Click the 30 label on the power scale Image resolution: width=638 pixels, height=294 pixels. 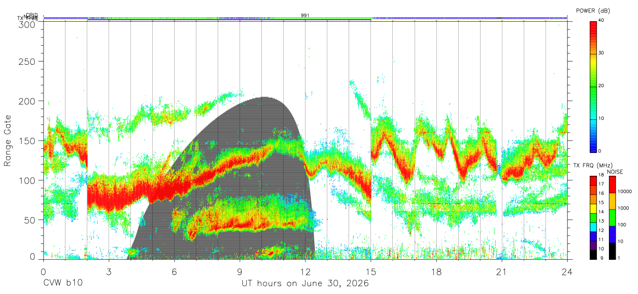click(602, 53)
